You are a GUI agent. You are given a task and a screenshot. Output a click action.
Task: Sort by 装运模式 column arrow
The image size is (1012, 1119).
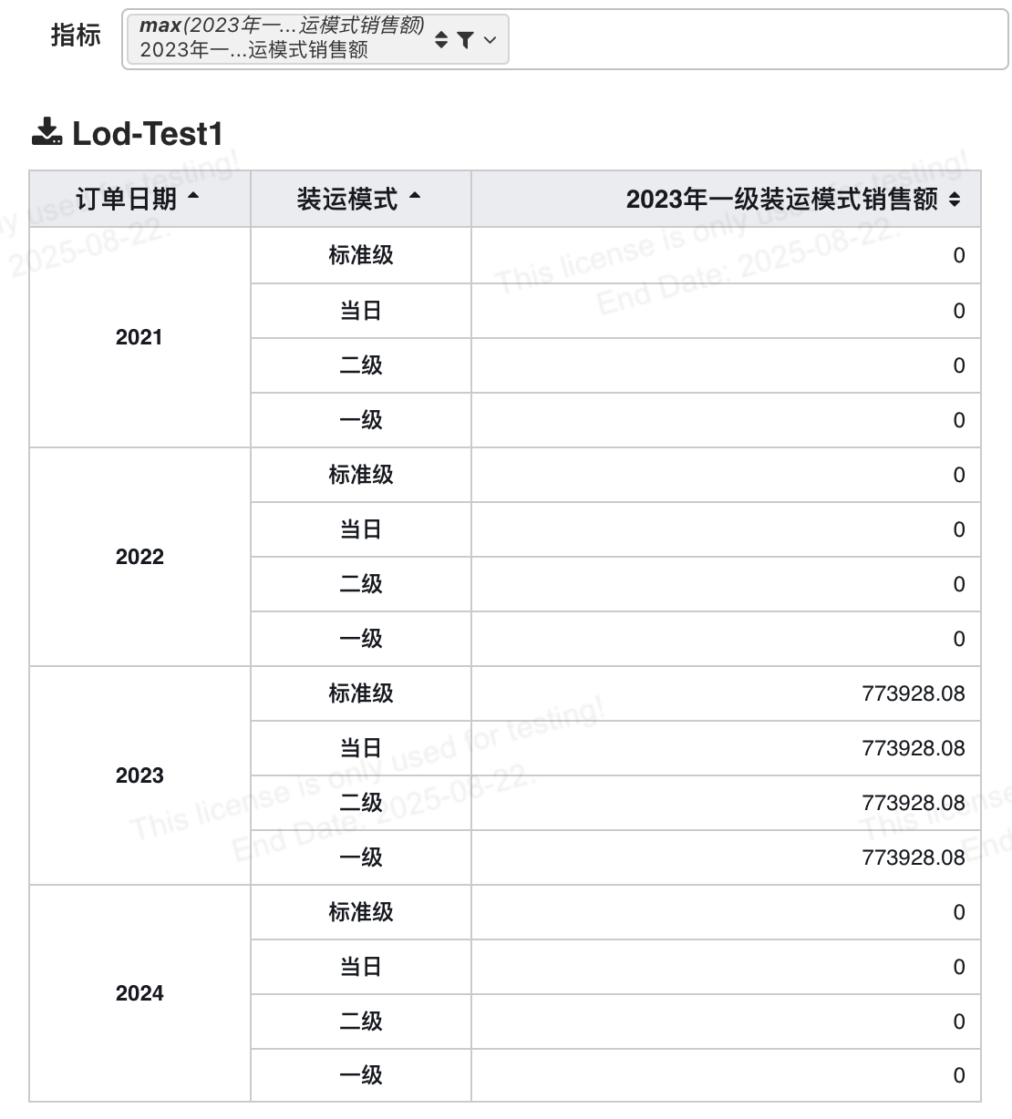click(x=415, y=196)
